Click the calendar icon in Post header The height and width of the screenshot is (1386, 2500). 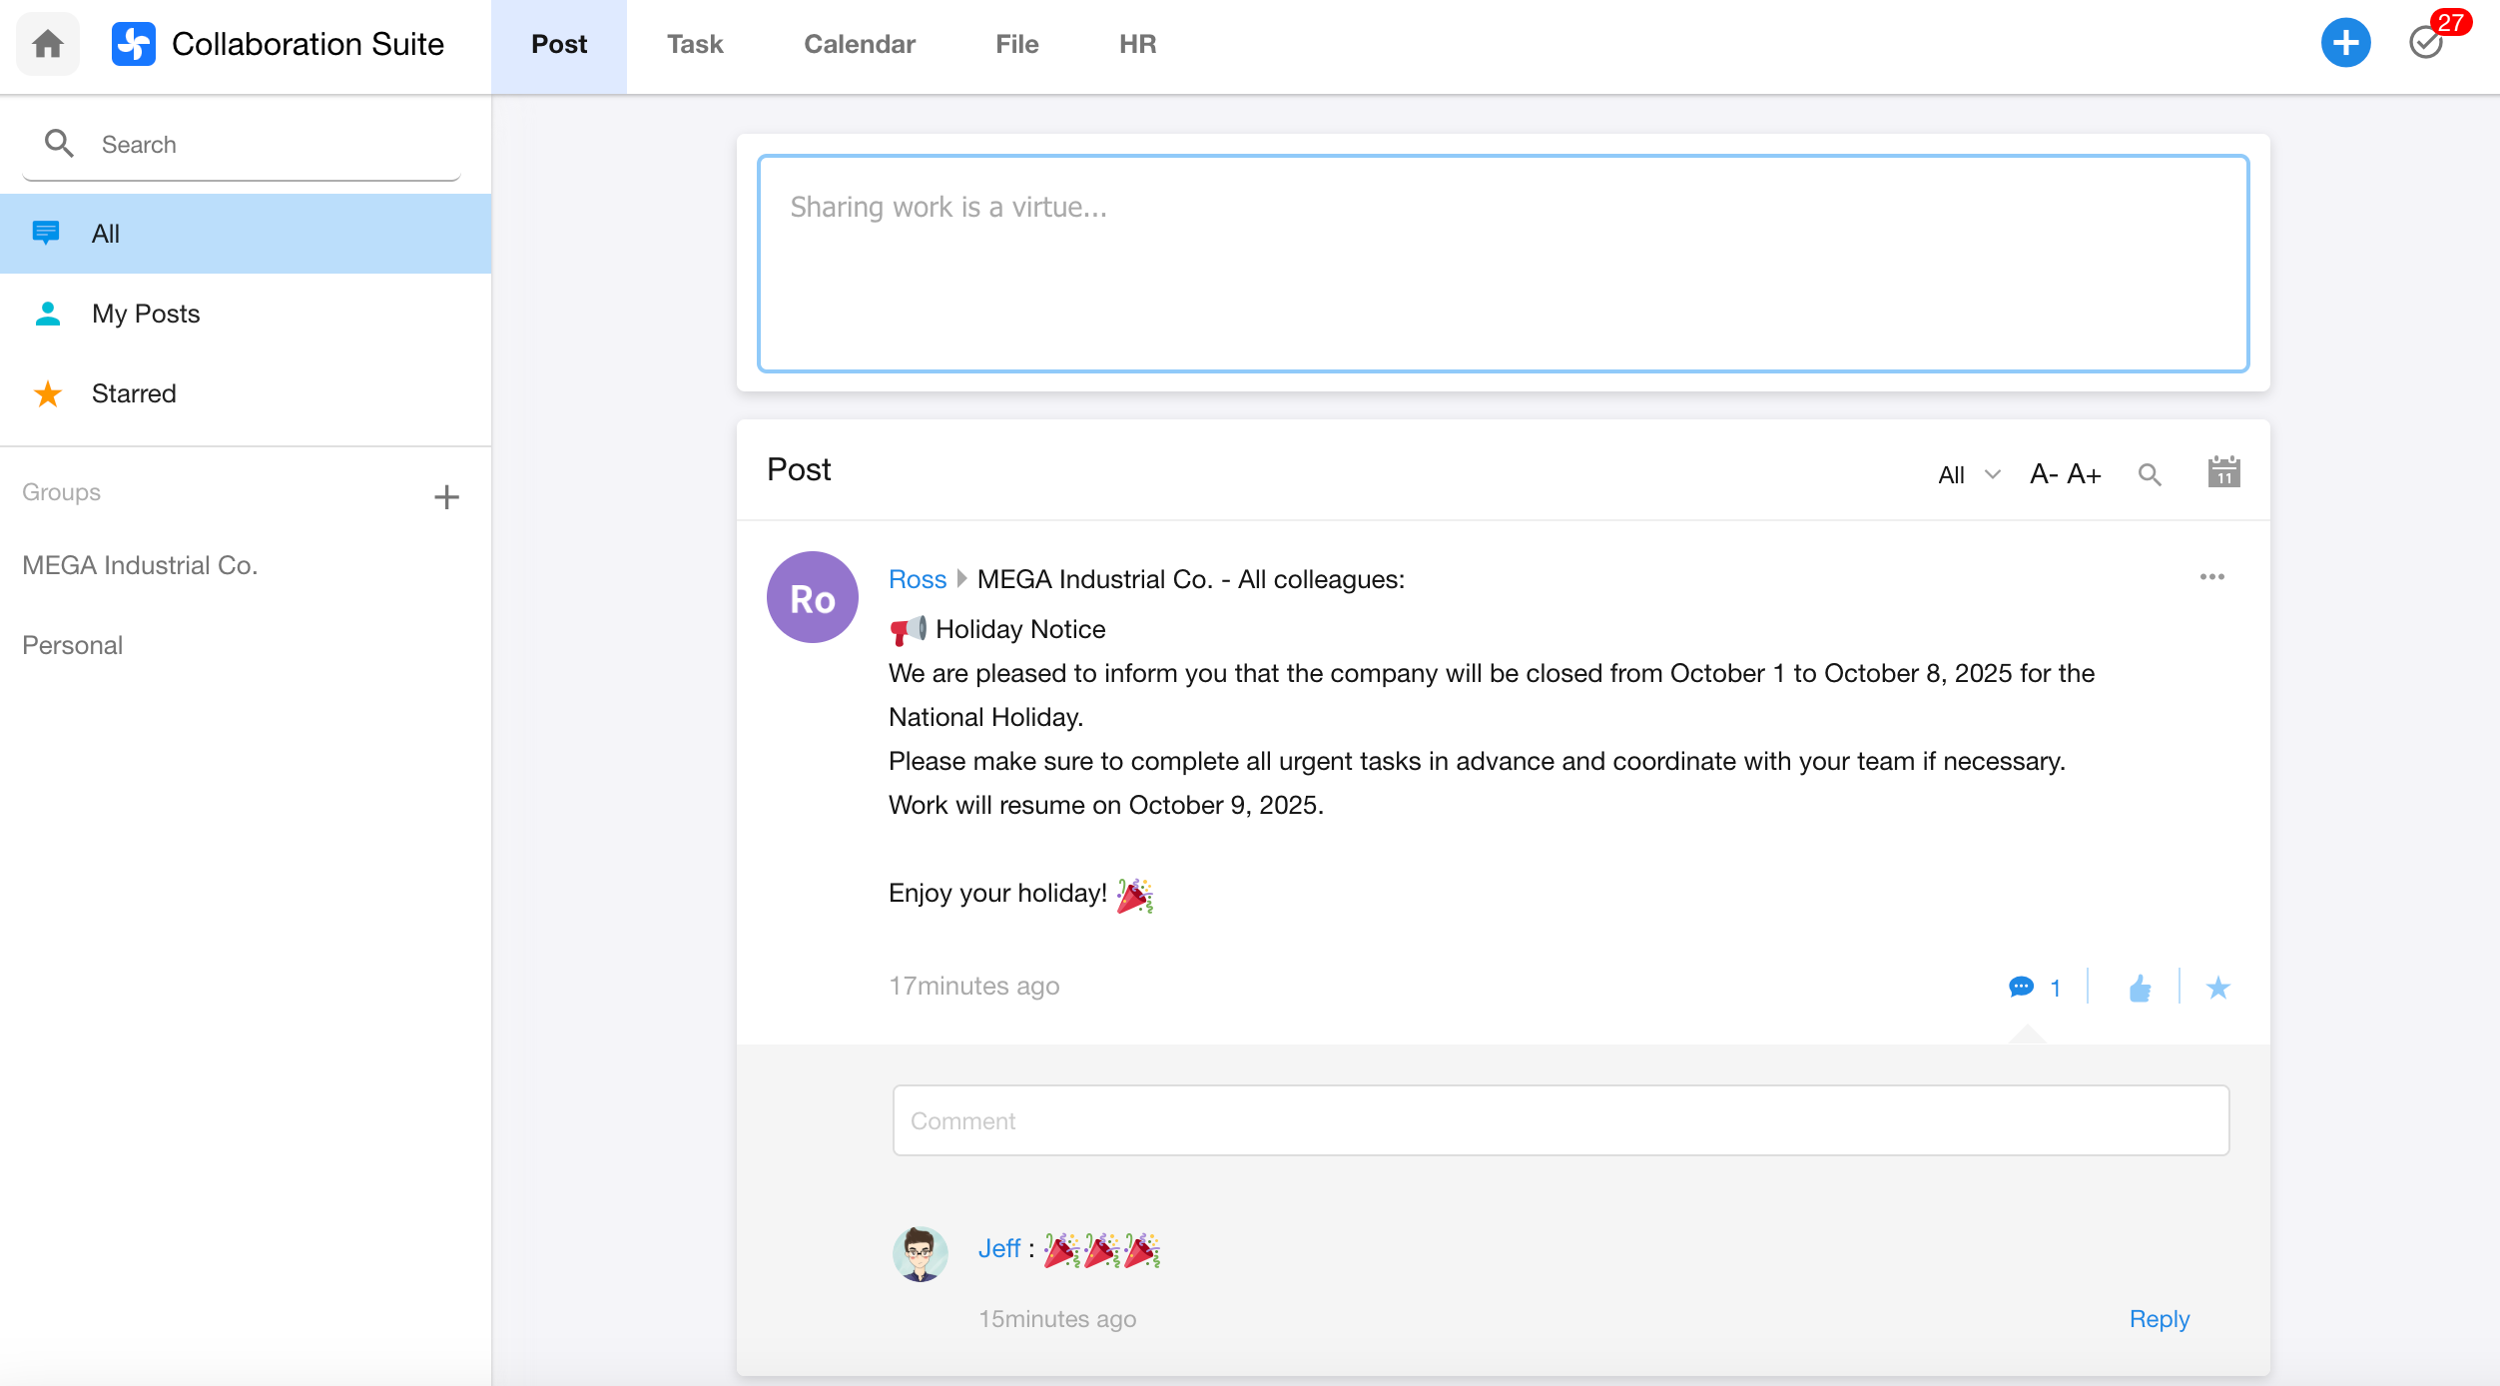[x=2223, y=472]
